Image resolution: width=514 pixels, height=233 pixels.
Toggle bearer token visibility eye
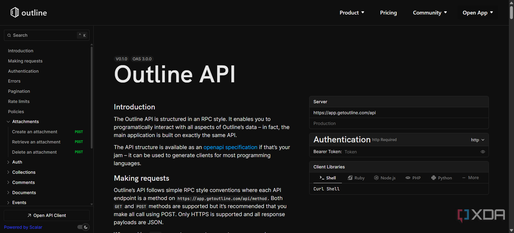[x=483, y=152]
